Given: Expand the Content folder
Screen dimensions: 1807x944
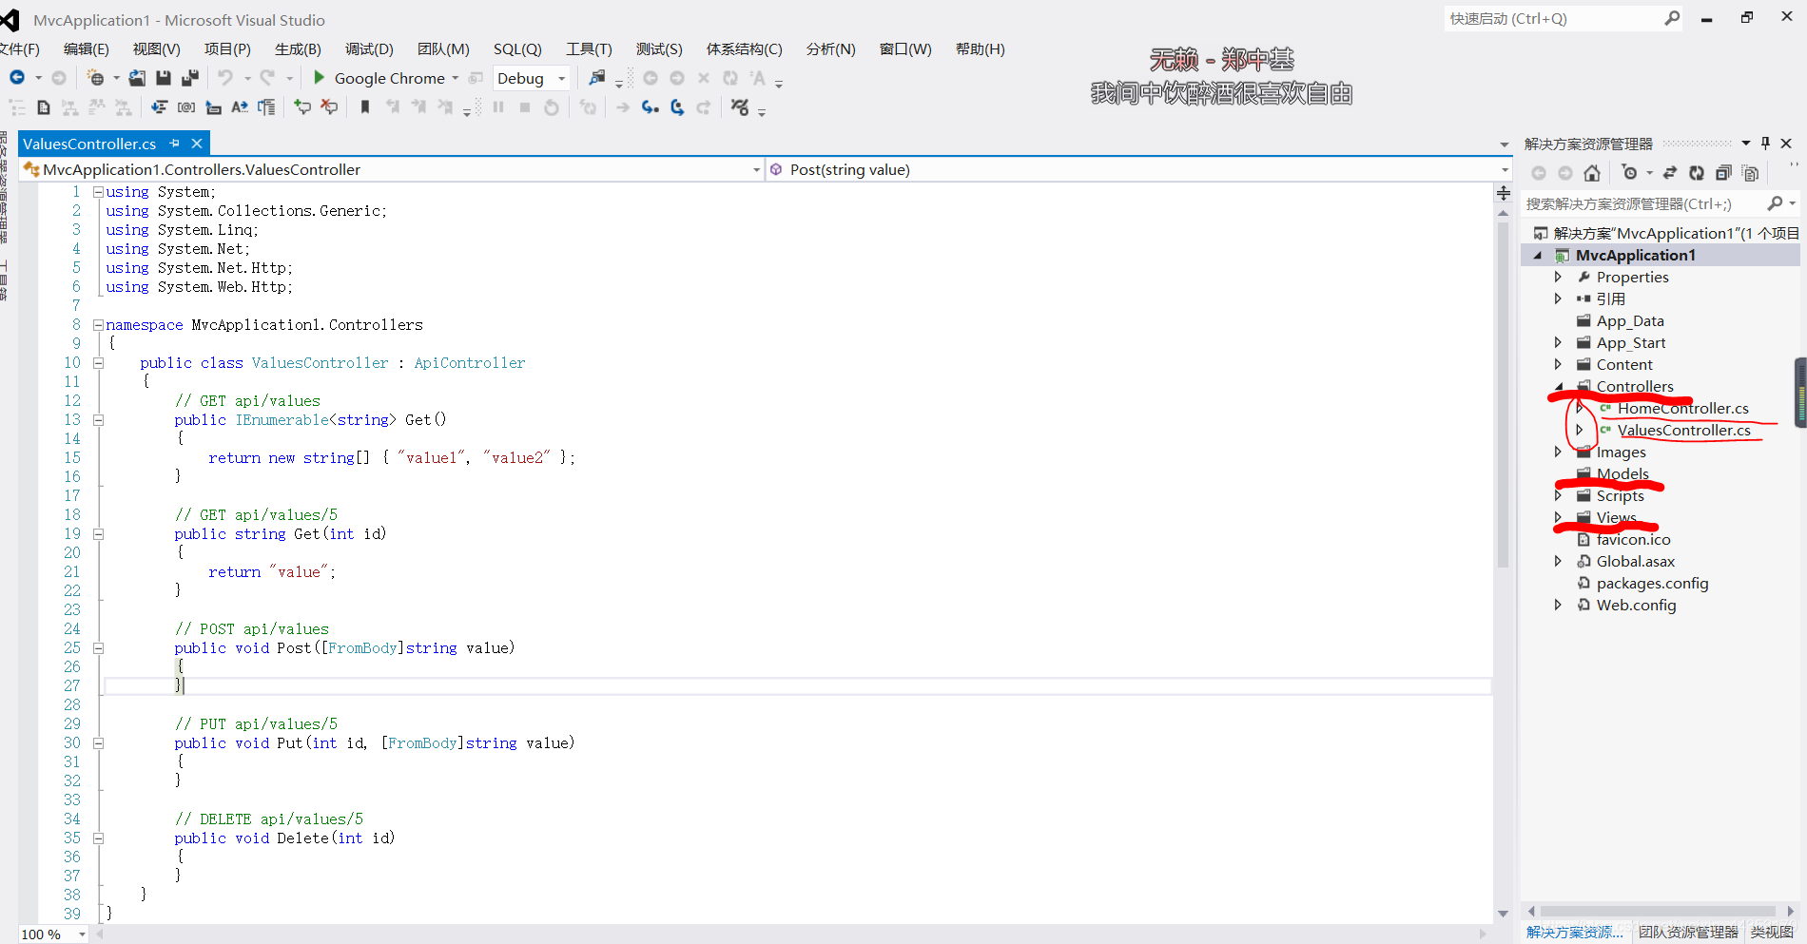Looking at the screenshot, I should pyautogui.click(x=1558, y=364).
